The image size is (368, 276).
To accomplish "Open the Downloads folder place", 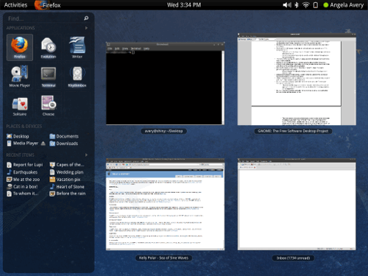I will pos(64,144).
